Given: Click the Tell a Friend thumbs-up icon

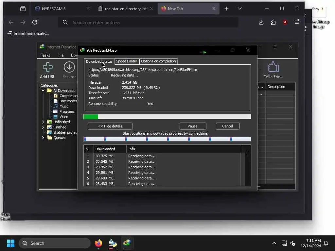Looking at the screenshot, I should coord(273,67).
